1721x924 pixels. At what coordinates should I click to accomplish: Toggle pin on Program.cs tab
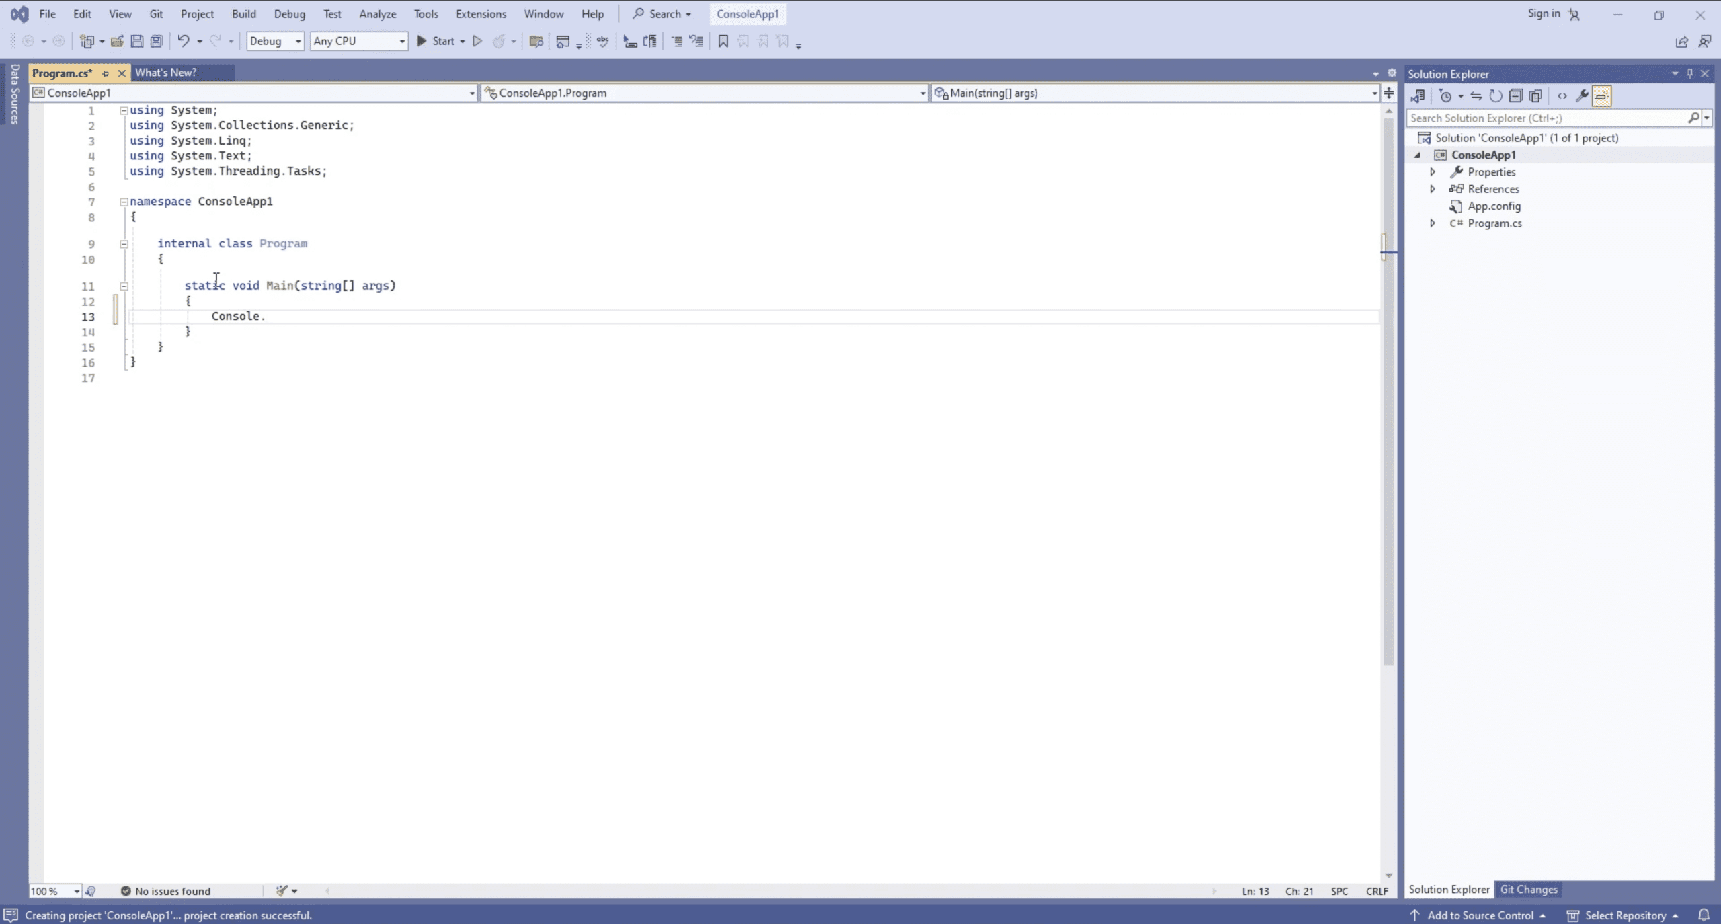[106, 73]
